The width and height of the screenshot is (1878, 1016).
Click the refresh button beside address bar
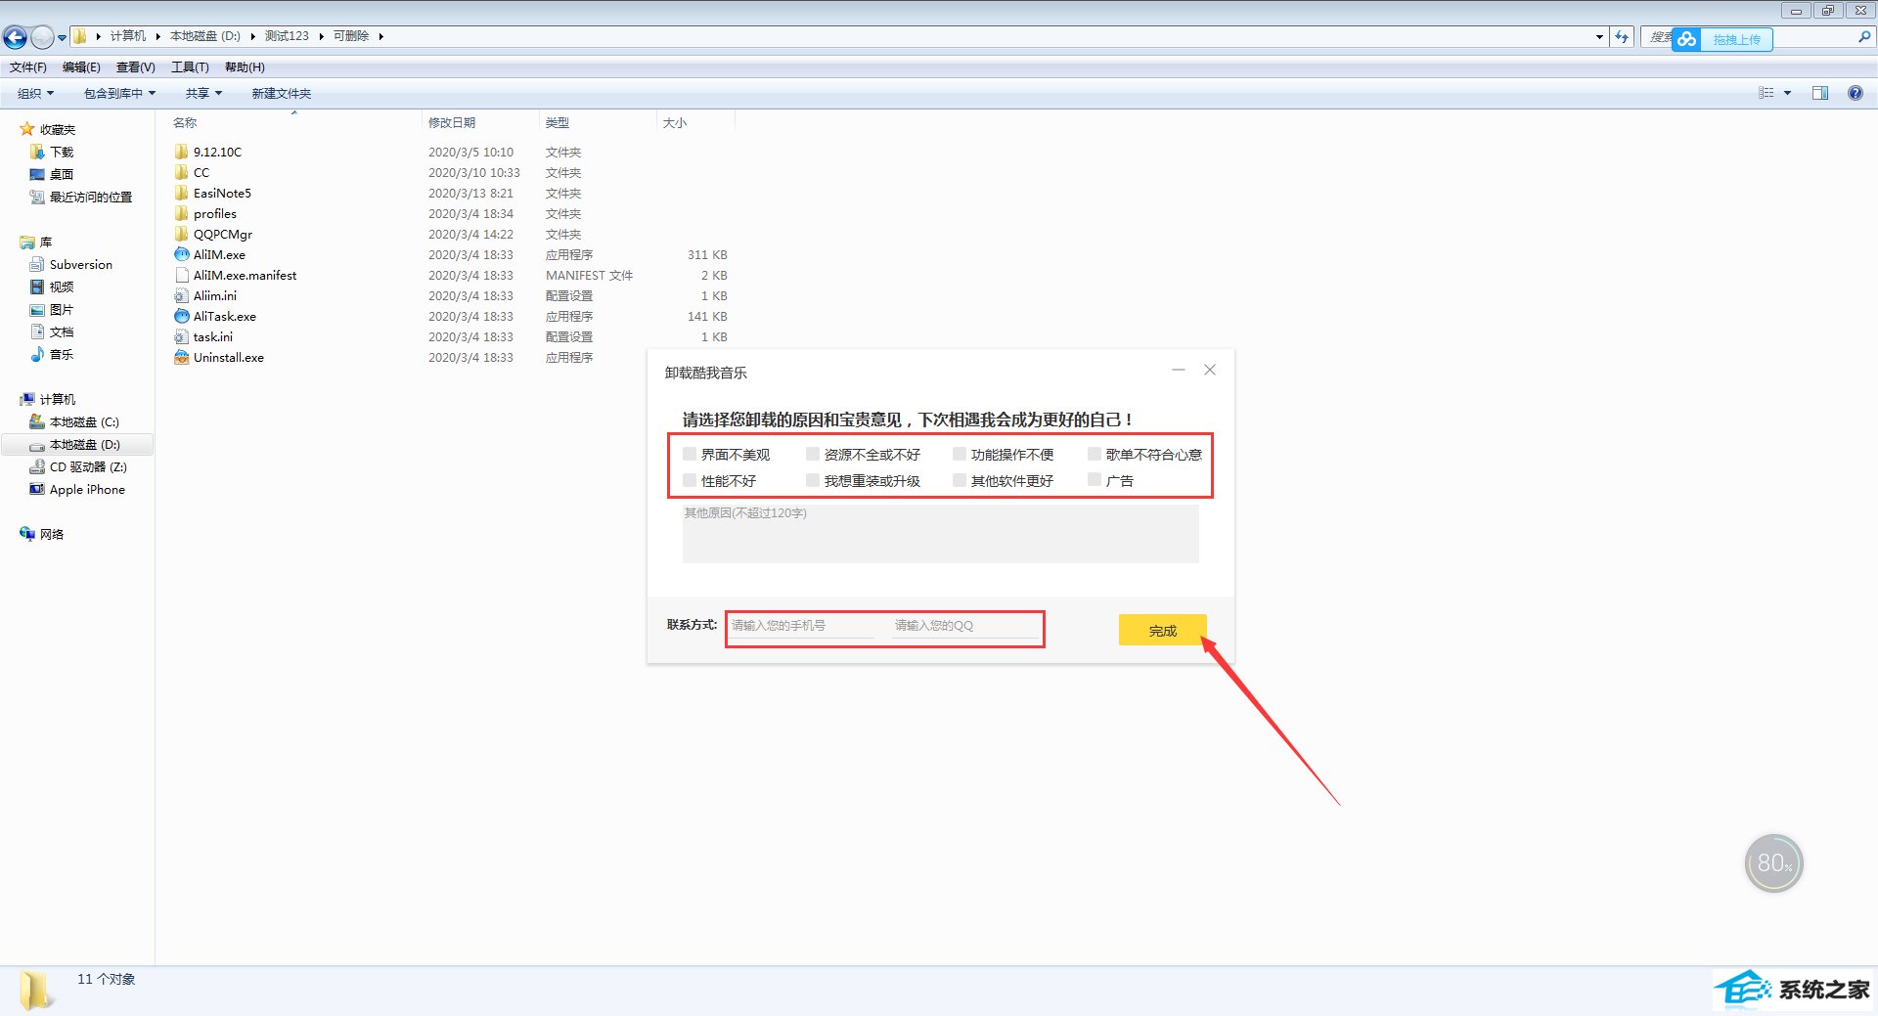(x=1623, y=37)
